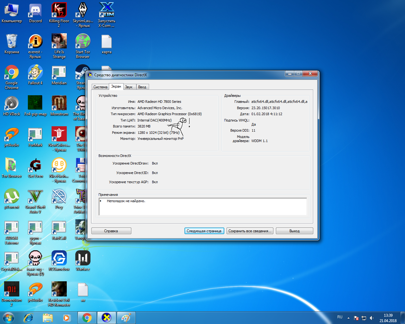Open Windows Explorer taskbar icon
Image resolution: width=405 pixels, height=324 pixels.
click(47, 318)
